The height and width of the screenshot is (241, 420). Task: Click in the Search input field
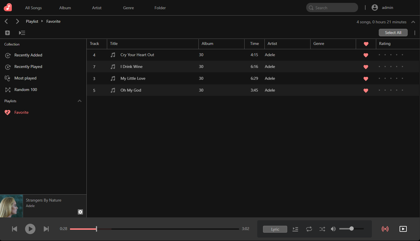click(x=334, y=8)
